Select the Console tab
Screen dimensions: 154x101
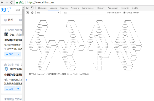point(53,8)
